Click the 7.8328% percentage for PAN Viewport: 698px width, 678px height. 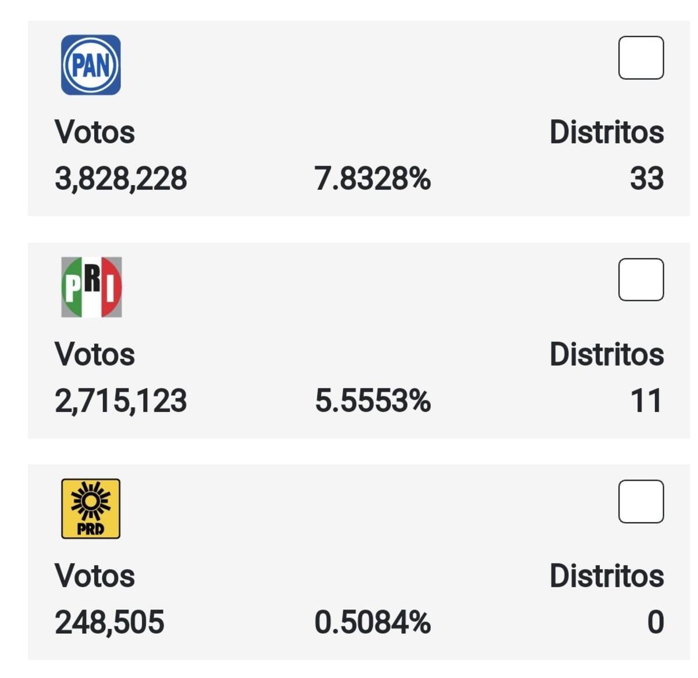[x=373, y=179]
